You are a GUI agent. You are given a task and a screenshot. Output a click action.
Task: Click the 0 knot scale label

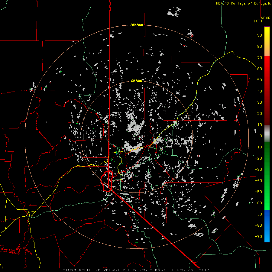point(261,136)
